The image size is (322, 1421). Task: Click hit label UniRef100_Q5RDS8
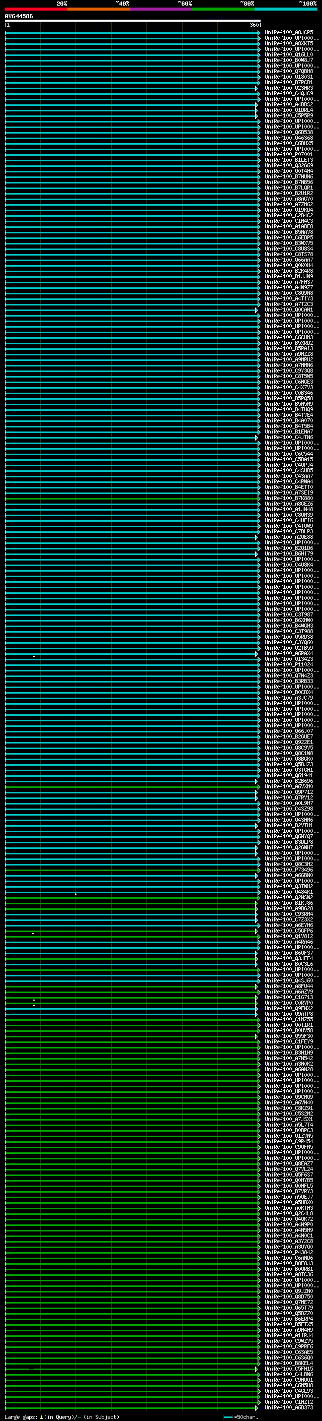[289, 637]
